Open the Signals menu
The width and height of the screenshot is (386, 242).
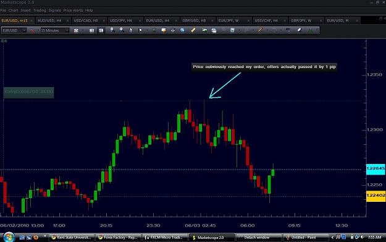pyautogui.click(x=54, y=11)
